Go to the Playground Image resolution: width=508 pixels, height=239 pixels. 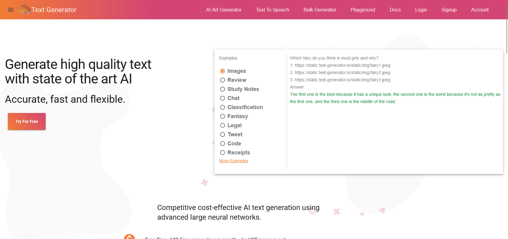point(363,9)
